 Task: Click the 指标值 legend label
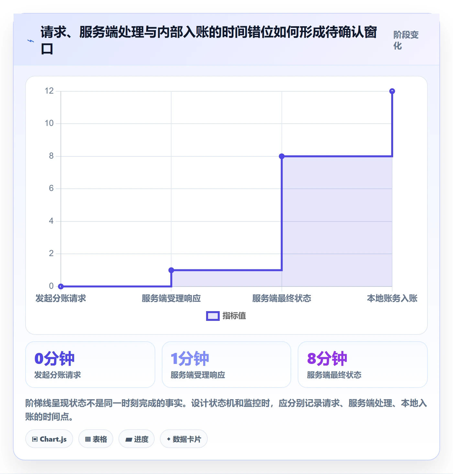pyautogui.click(x=234, y=316)
